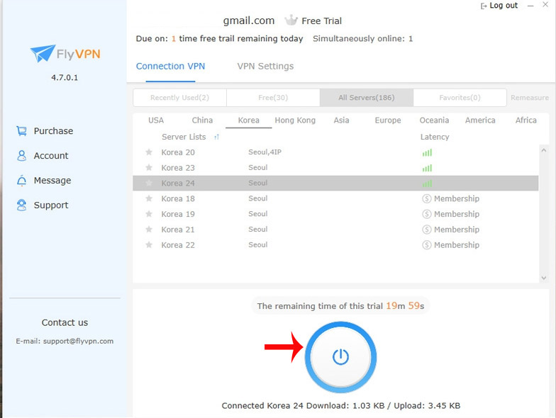
Task: Select the Korea 23 server name
Action: tap(178, 168)
